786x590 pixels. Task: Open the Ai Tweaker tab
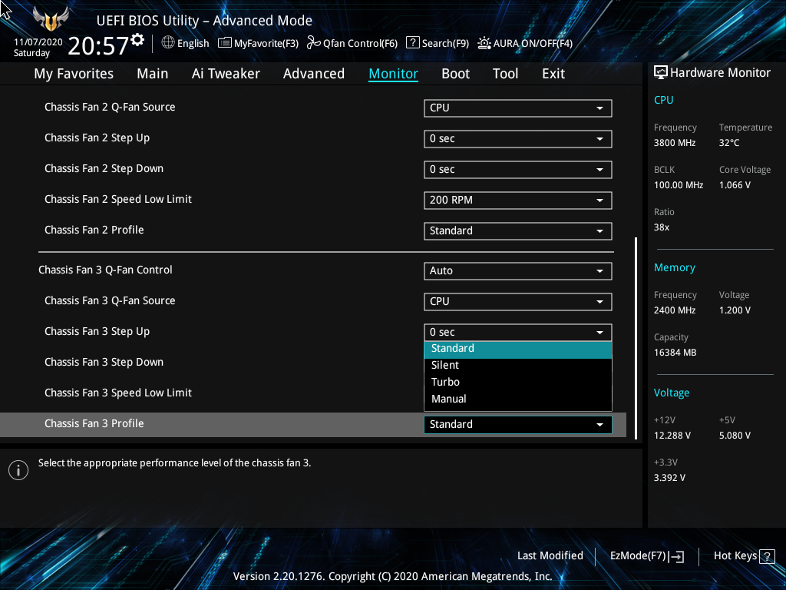(x=226, y=74)
